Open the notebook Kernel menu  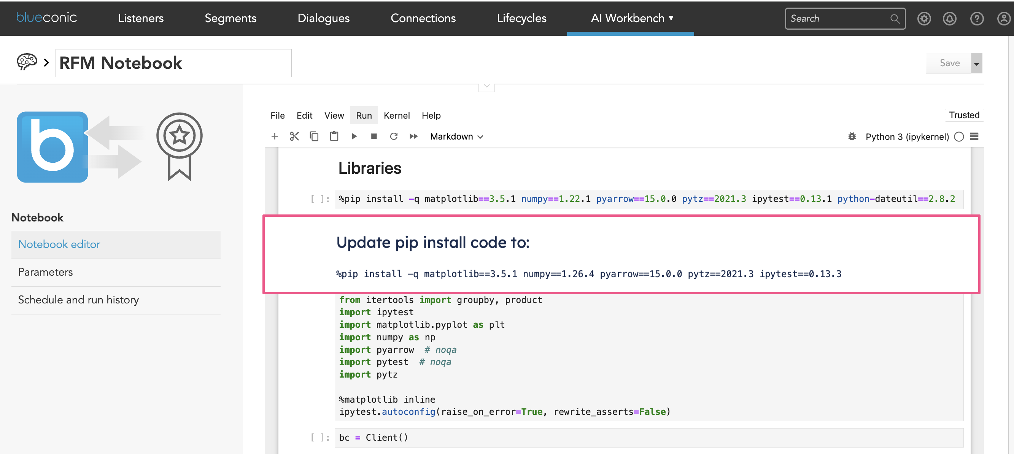396,115
